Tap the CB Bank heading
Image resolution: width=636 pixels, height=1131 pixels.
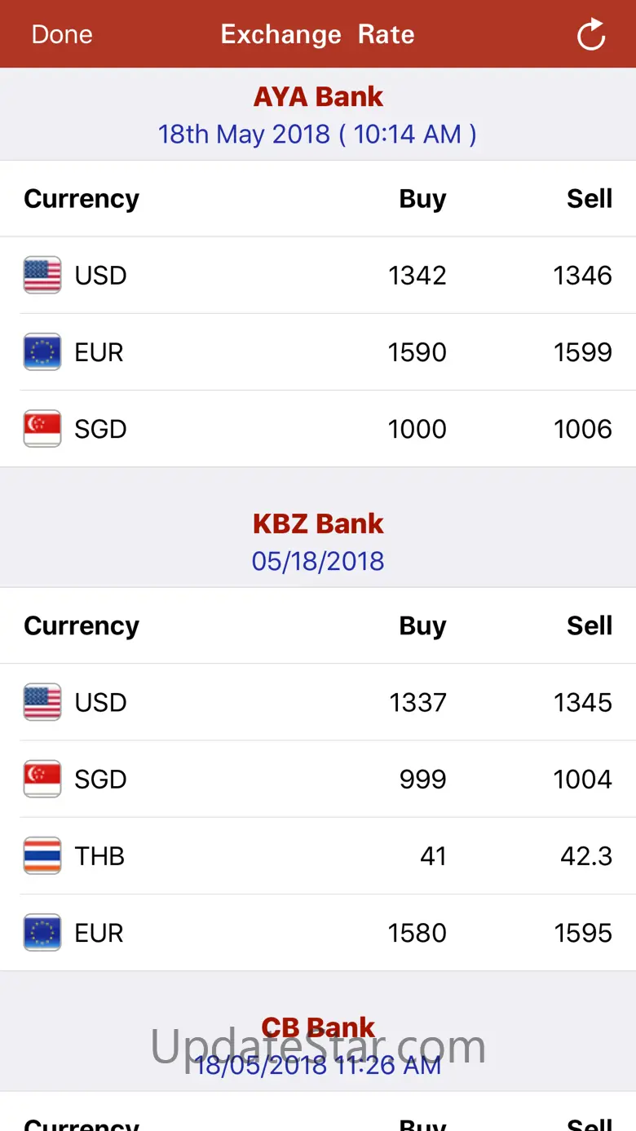(x=318, y=1027)
